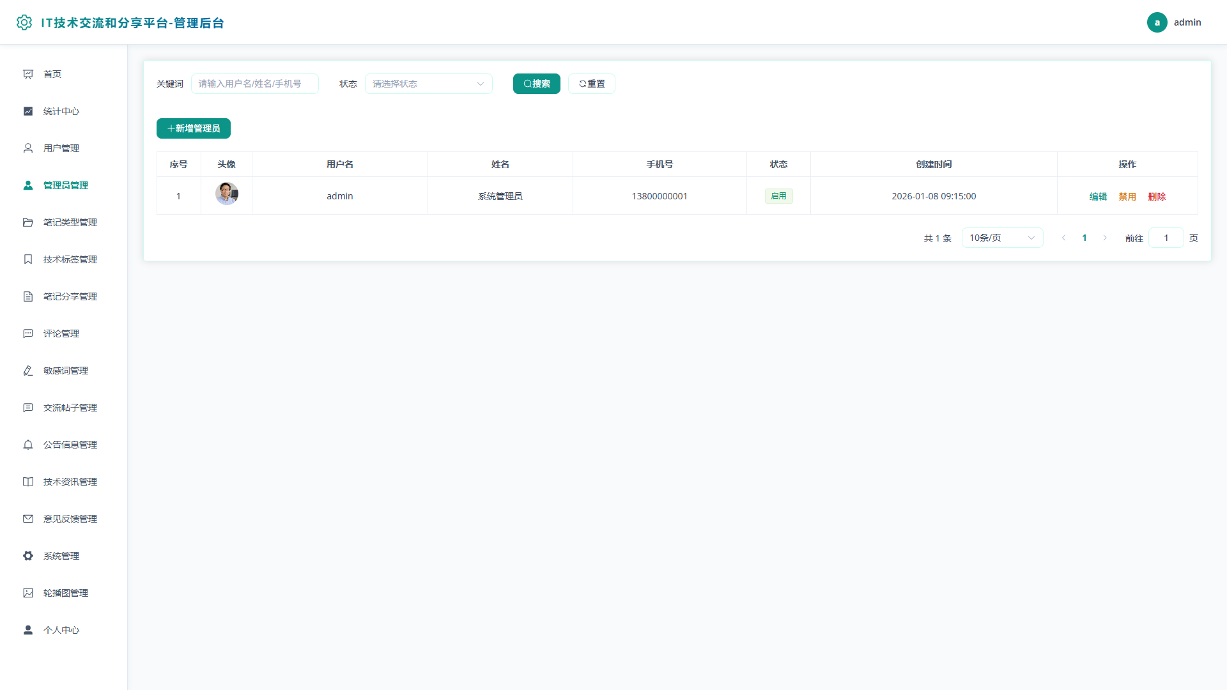
Task: Click the 系统管理 gear icon
Action: pyautogui.click(x=28, y=556)
